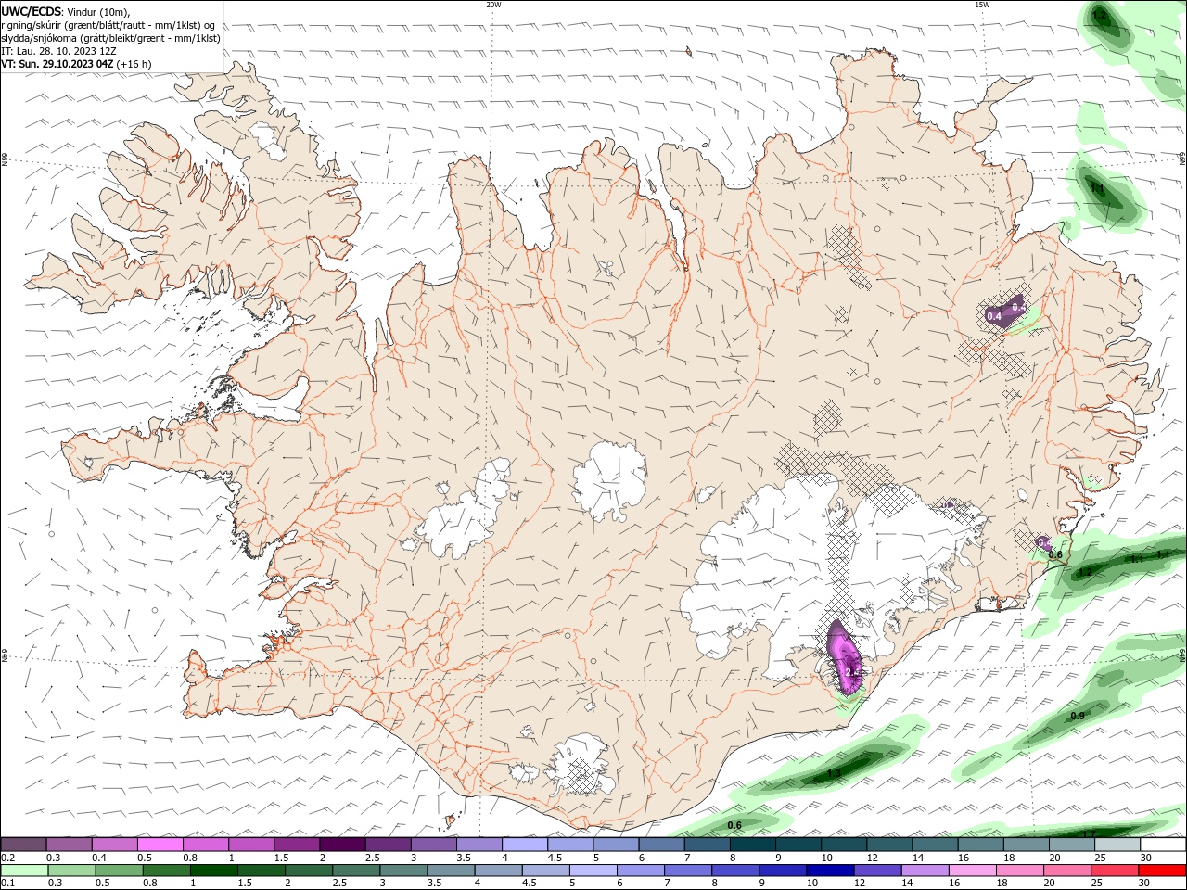The image size is (1187, 890).
Task: Click the bright red 30 swatch in bottom legend row
Action: tap(1161, 871)
